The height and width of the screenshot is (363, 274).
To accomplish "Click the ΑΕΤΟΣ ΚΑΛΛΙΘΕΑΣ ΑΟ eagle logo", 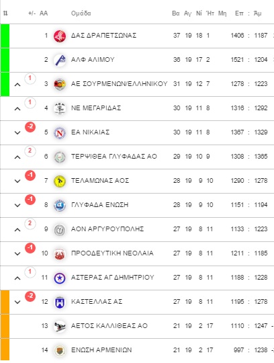I will (x=60, y=327).
